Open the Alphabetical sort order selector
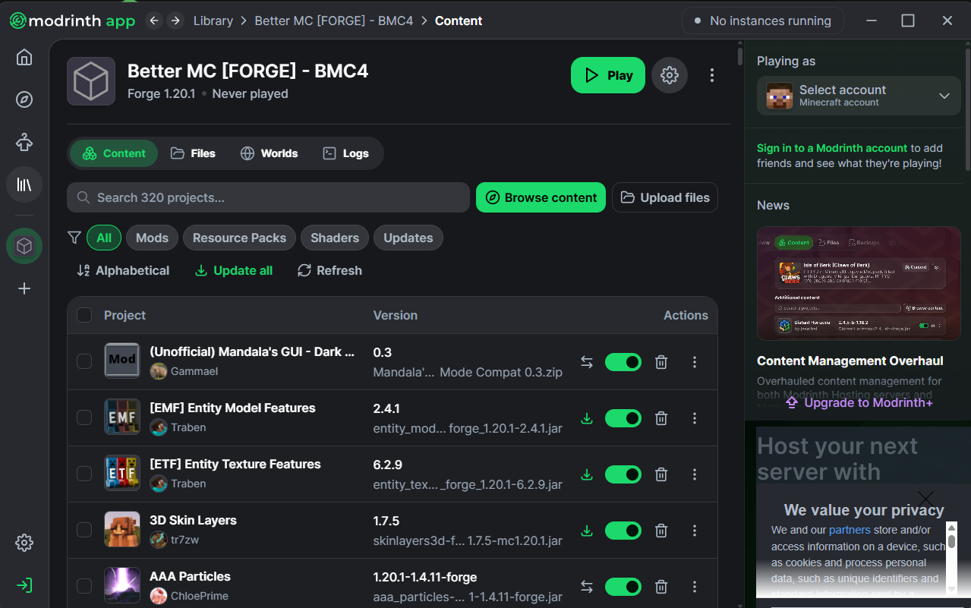Viewport: 971px width, 608px height. (x=123, y=270)
